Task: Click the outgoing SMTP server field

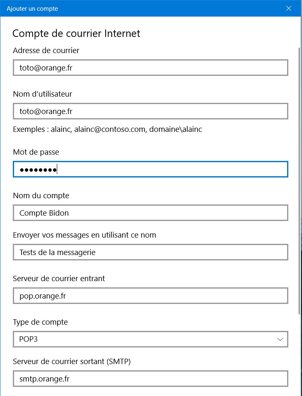Action: [x=150, y=379]
